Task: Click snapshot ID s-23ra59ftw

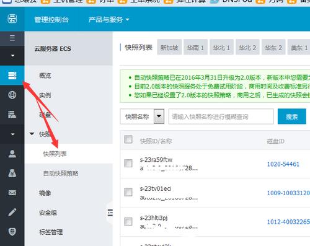Action: [156, 160]
